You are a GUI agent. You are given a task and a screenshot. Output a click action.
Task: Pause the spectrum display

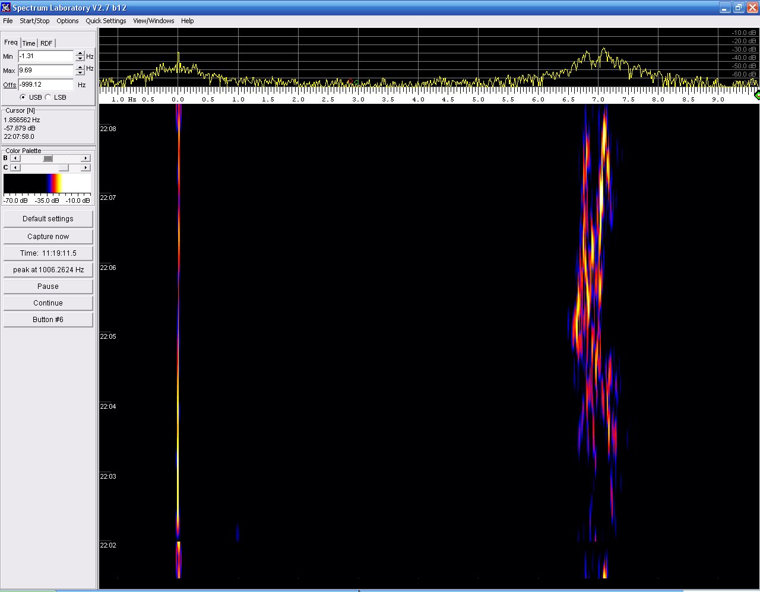48,287
